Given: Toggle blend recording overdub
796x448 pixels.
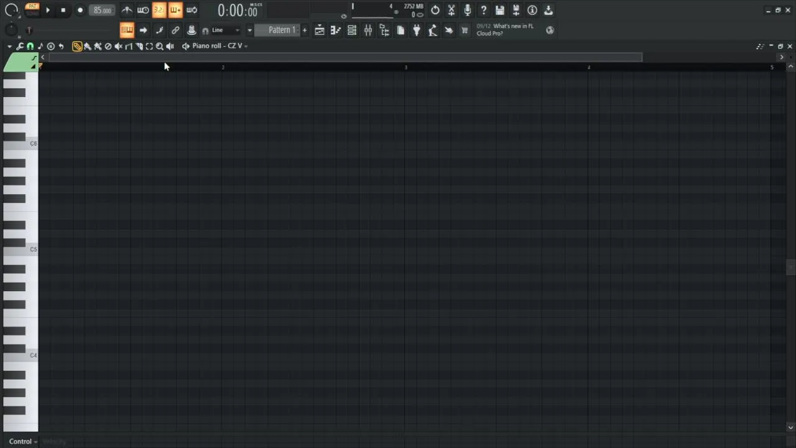Looking at the screenshot, I should (x=175, y=10).
